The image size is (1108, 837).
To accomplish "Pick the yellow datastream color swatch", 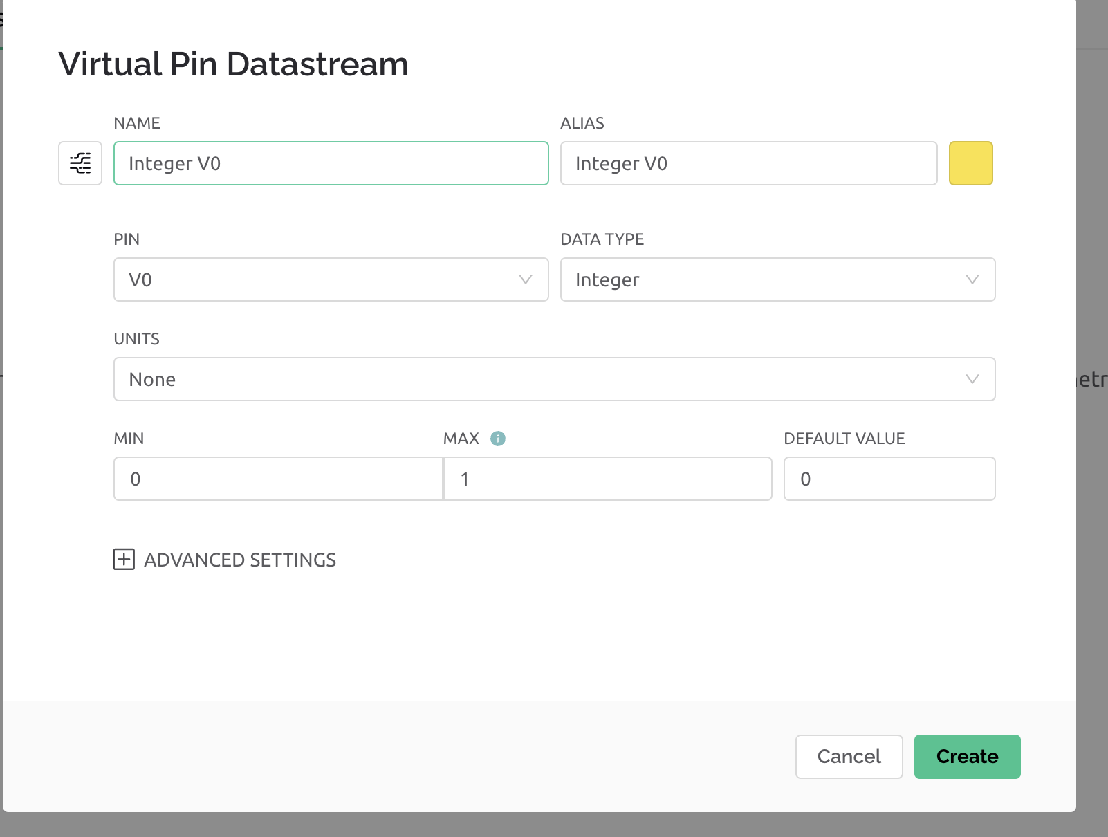I will click(x=970, y=163).
